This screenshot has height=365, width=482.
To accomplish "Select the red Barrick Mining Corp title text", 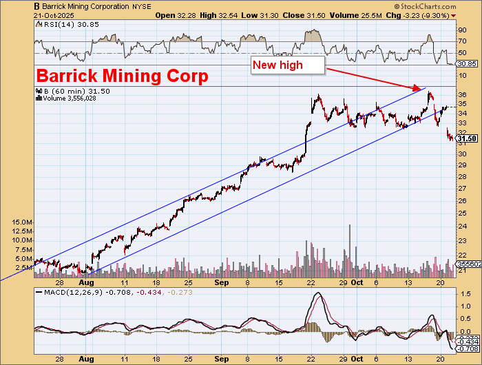I will [x=122, y=76].
